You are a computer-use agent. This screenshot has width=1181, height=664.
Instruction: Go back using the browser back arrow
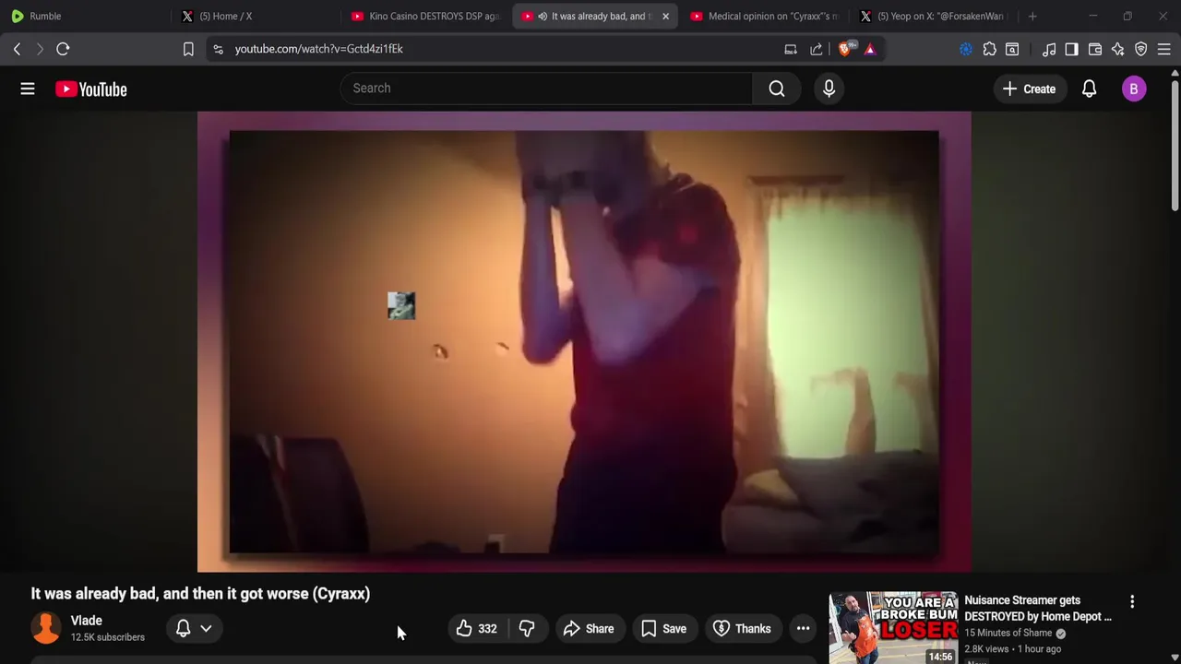(x=17, y=49)
